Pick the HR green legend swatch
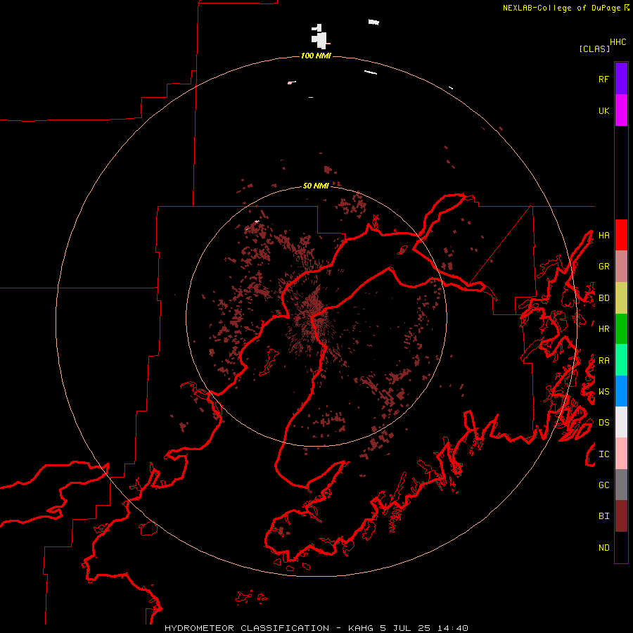The width and height of the screenshot is (633, 633). tap(621, 329)
